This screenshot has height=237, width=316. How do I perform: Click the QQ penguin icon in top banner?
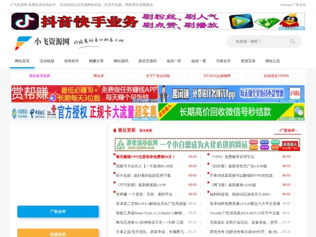(290, 21)
